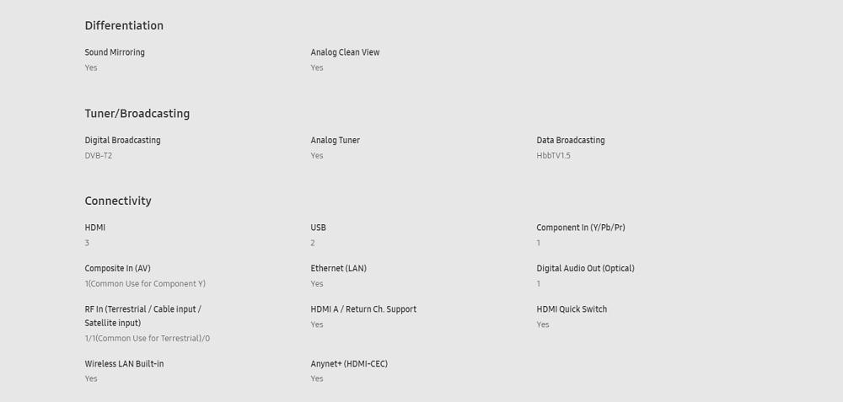
Task: Click the HDMI A / Return Ch. Support label
Action: 363,309
